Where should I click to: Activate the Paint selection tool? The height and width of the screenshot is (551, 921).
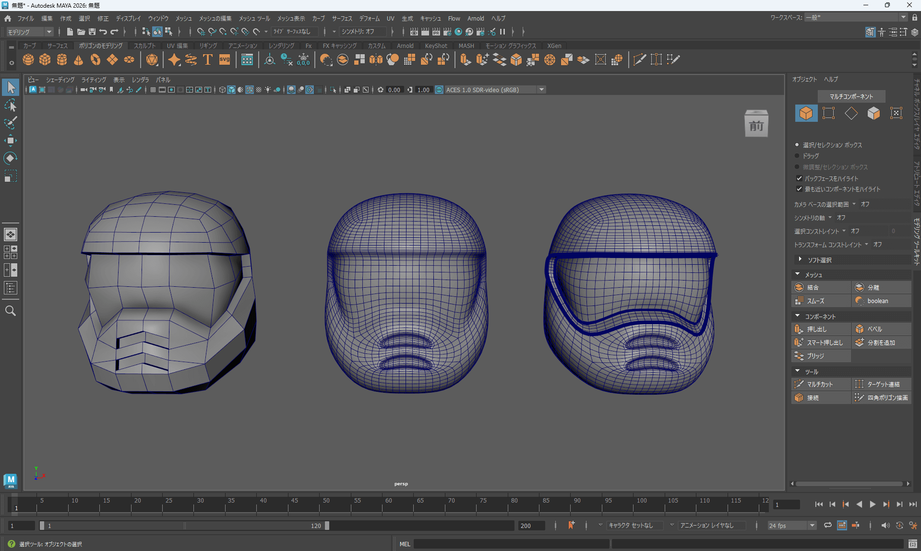coord(11,123)
